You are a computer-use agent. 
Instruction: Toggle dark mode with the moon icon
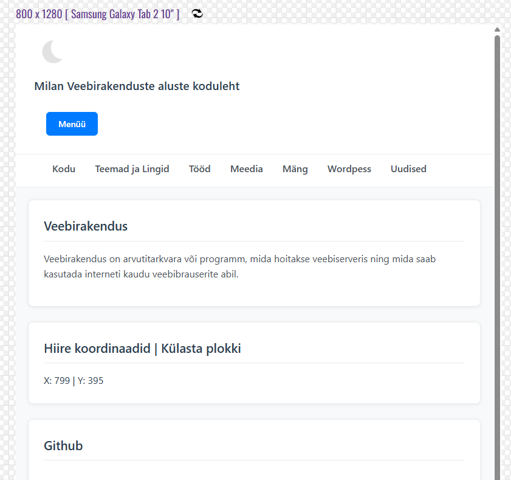(53, 52)
